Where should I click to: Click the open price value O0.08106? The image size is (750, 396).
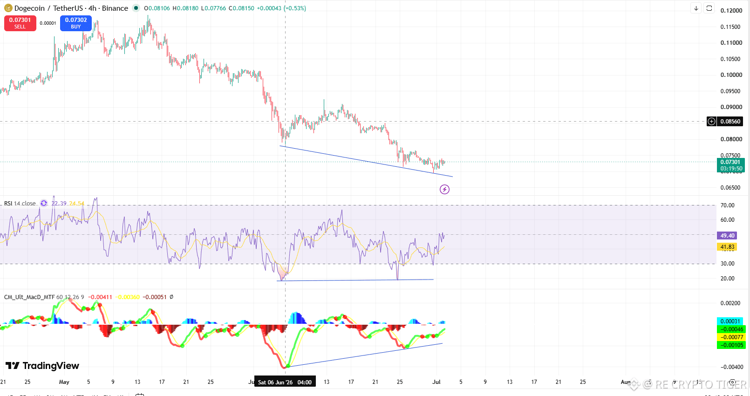point(157,8)
